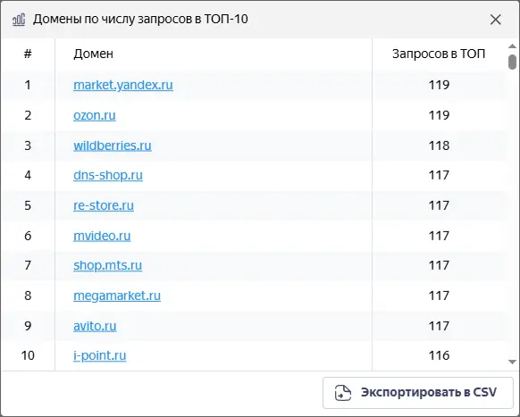
Task: Open the mvideo.ru domain link
Action: (x=102, y=236)
